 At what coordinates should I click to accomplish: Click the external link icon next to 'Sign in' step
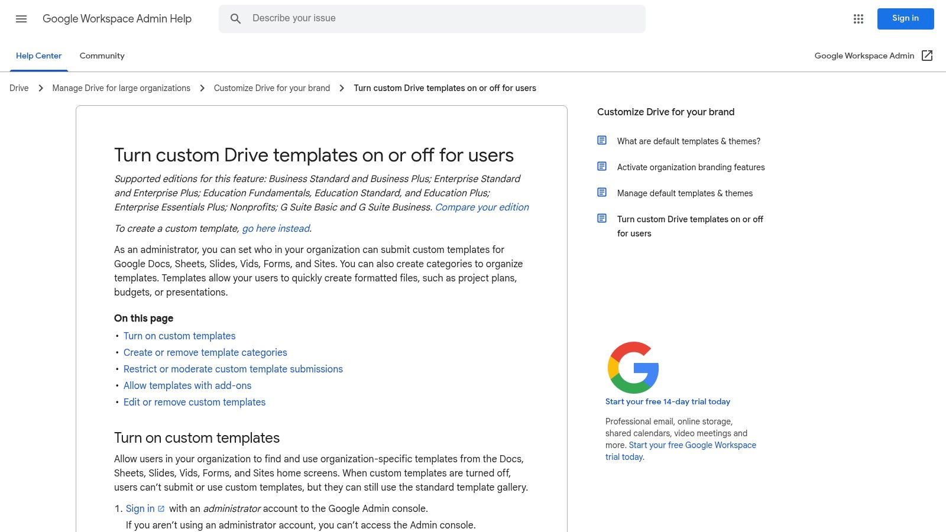pos(161,508)
